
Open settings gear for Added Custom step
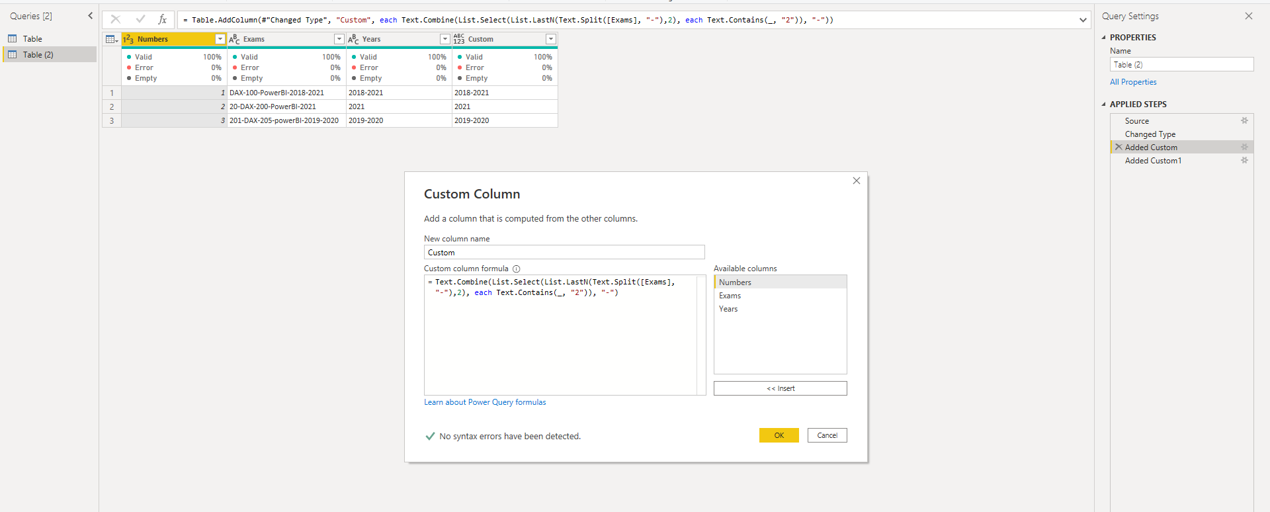[x=1244, y=148]
